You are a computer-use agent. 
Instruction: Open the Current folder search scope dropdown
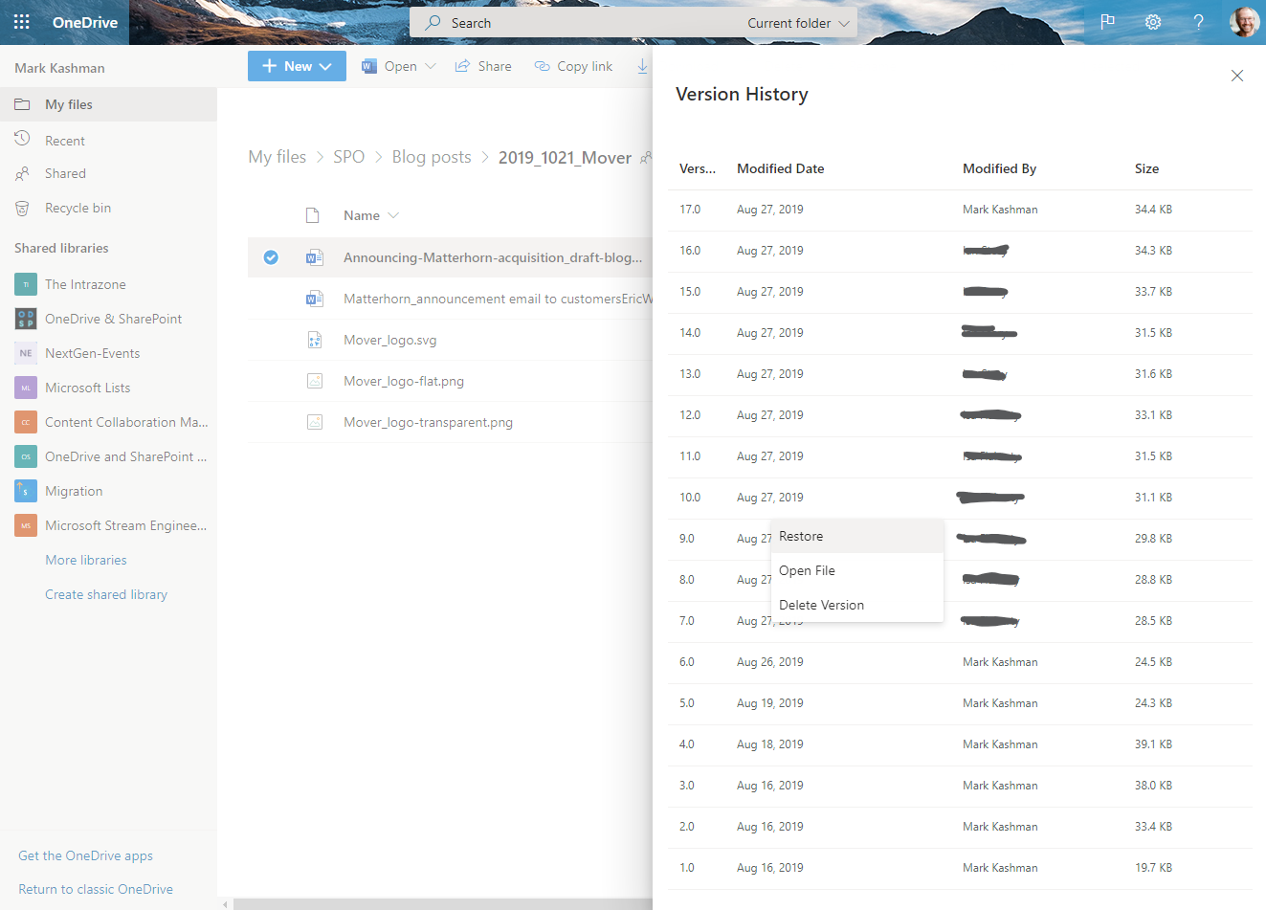coord(798,23)
